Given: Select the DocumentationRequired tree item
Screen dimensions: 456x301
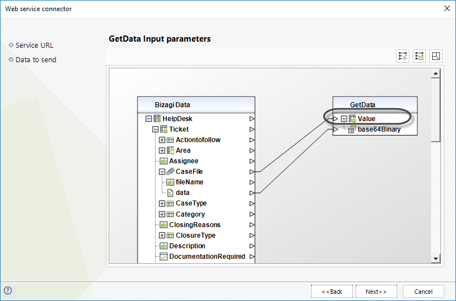Looking at the screenshot, I should pos(207,257).
